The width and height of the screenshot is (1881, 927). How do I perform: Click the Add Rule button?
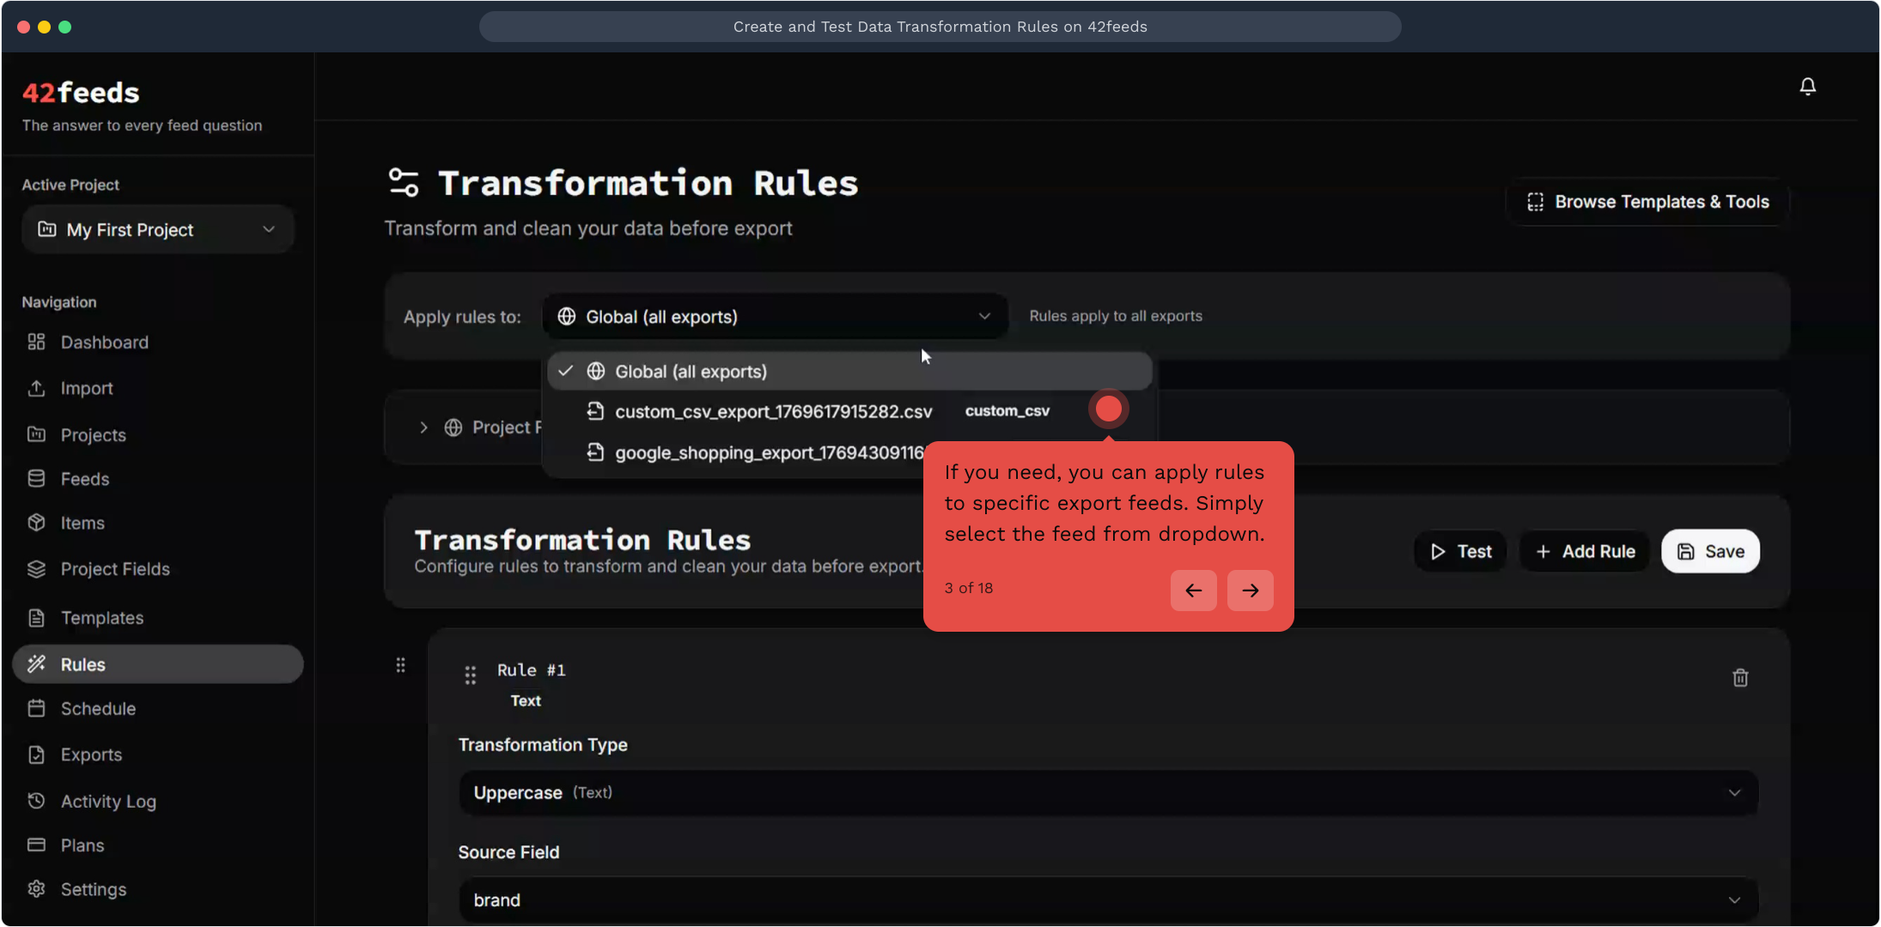coord(1585,552)
